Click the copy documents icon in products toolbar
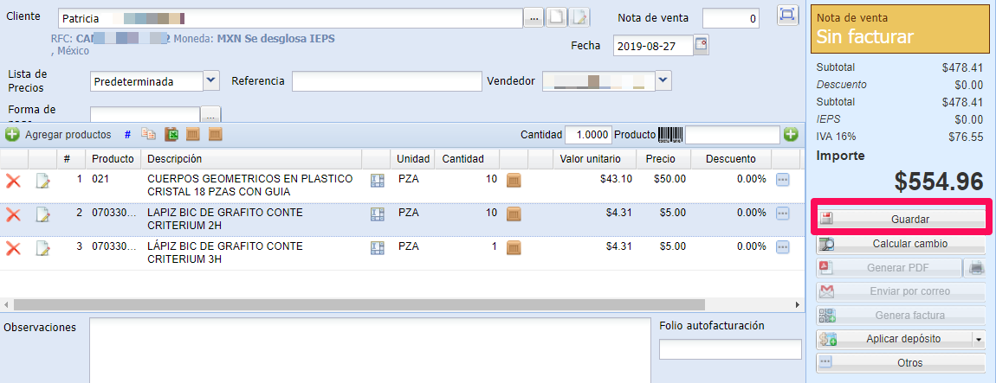Screen dimensions: 996x383 coord(149,134)
